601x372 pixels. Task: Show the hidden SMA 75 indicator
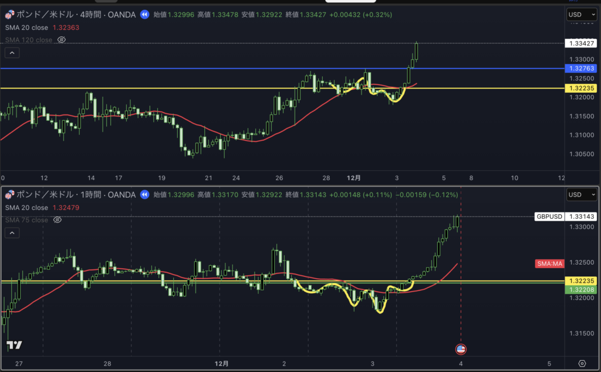pos(58,220)
